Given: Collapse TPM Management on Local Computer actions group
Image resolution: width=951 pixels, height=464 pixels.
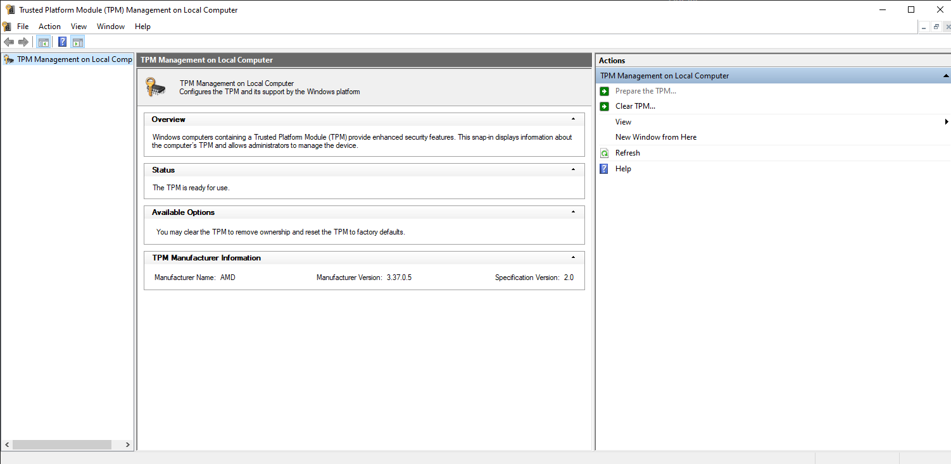Looking at the screenshot, I should point(946,76).
